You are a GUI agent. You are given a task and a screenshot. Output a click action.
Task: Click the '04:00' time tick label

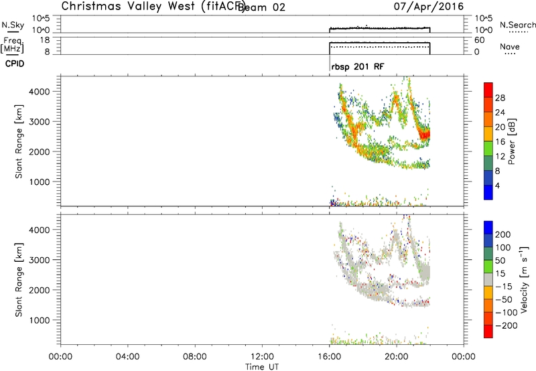pyautogui.click(x=127, y=357)
